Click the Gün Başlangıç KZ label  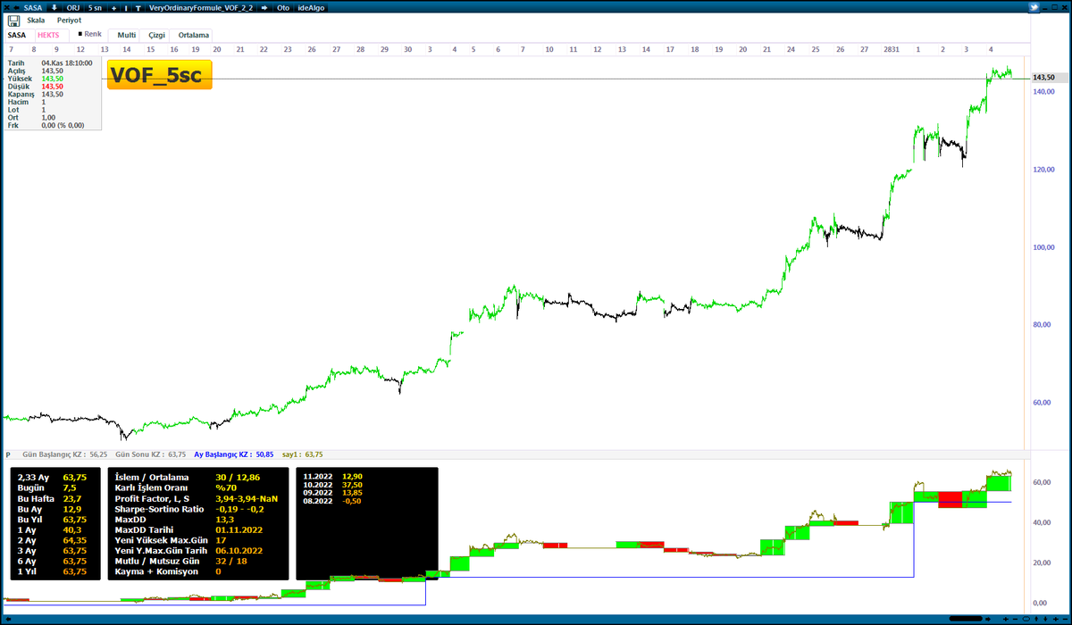coord(64,454)
